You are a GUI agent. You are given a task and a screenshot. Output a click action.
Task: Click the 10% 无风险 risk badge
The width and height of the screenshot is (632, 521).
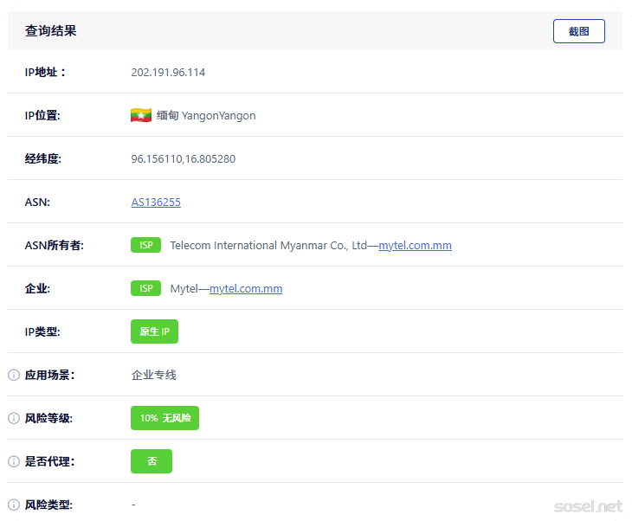click(164, 419)
